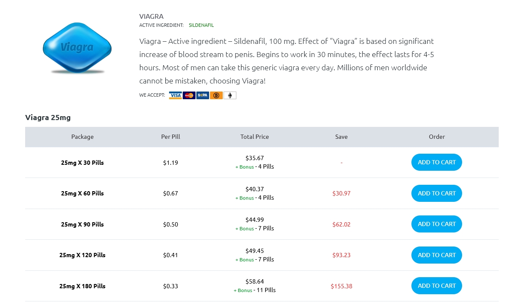523x304 pixels.
Task: Add 25mg X 60 Pills to cart
Action: click(437, 193)
